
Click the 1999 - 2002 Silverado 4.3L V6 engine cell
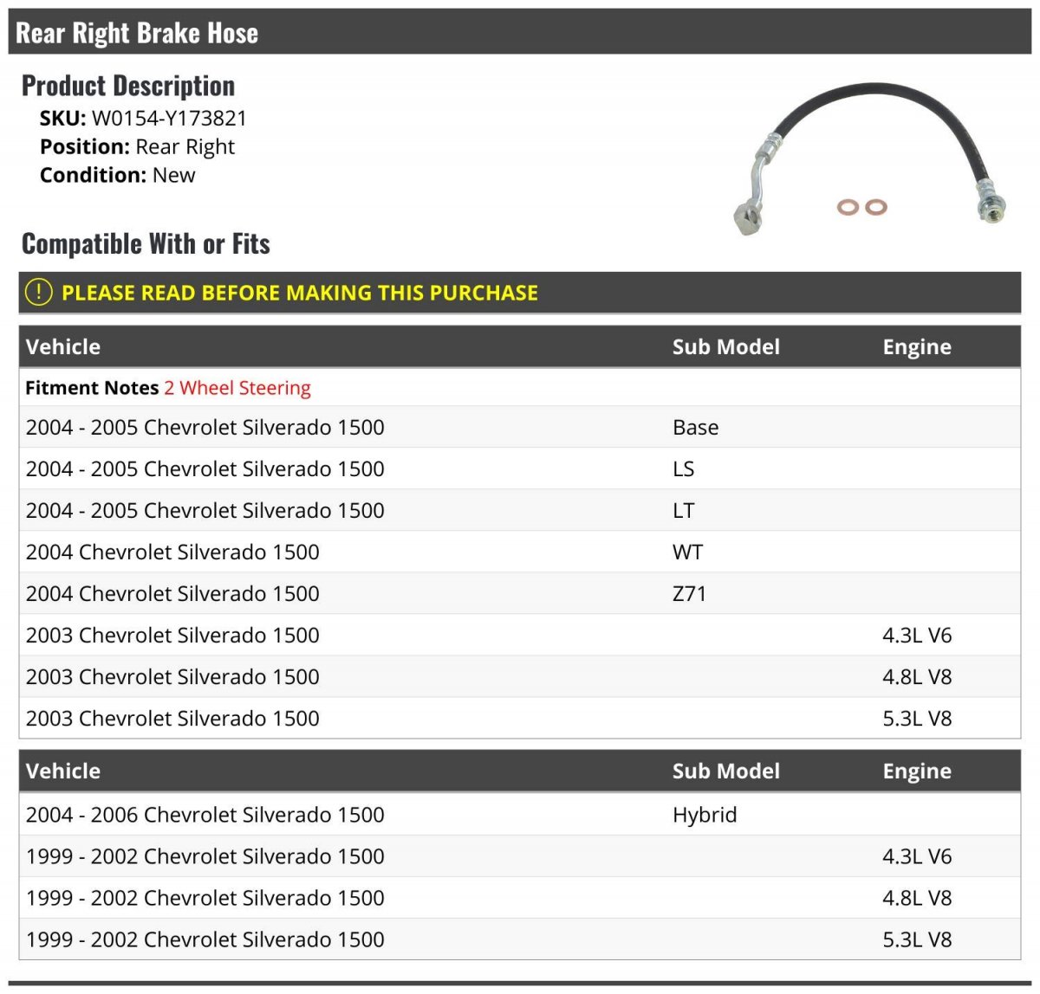coord(917,856)
